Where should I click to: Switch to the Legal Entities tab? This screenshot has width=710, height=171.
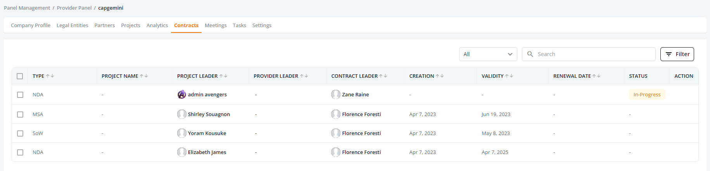click(x=73, y=25)
